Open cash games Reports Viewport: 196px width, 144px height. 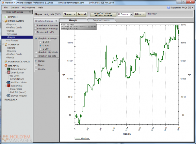coord(11,24)
